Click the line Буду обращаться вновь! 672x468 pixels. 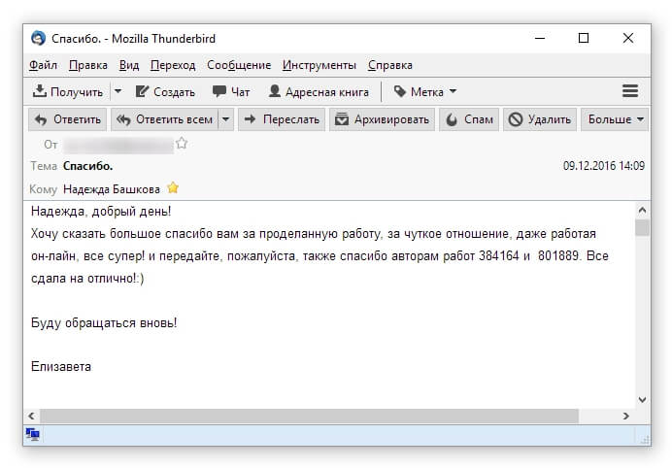104,323
